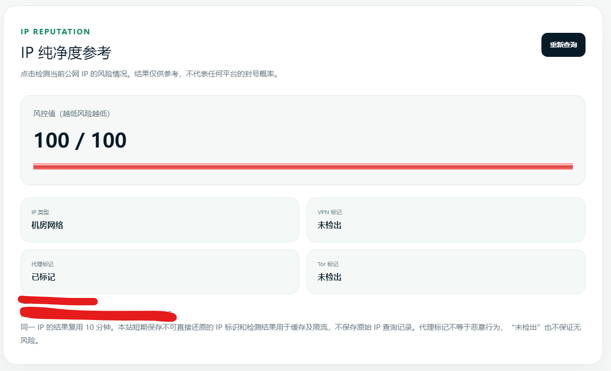This screenshot has height=371, width=611.
Task: Click the IP 纯净度参考 title
Action: pyautogui.click(x=66, y=53)
